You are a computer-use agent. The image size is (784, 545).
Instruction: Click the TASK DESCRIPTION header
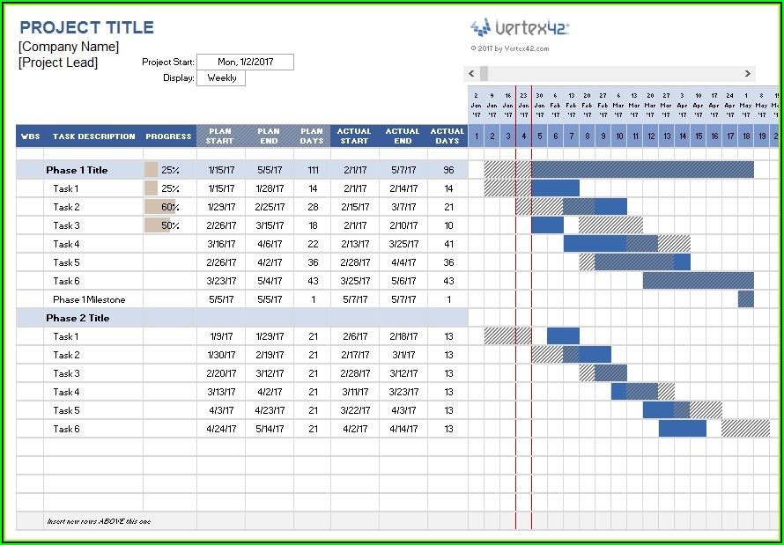[x=94, y=136]
